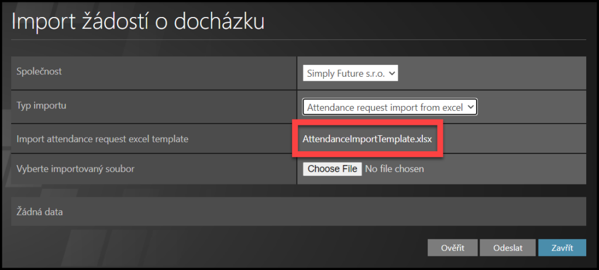Click the 'Žádná data' text
Image resolution: width=599 pixels, height=270 pixels.
[40, 212]
